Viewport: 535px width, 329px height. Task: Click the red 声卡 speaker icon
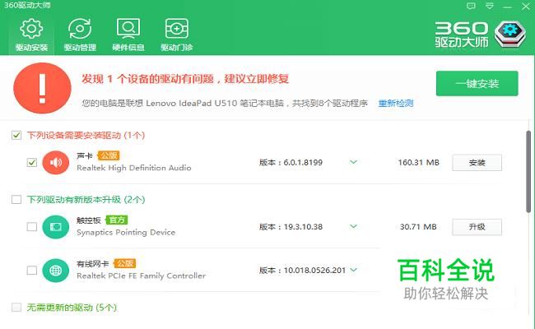[56, 163]
